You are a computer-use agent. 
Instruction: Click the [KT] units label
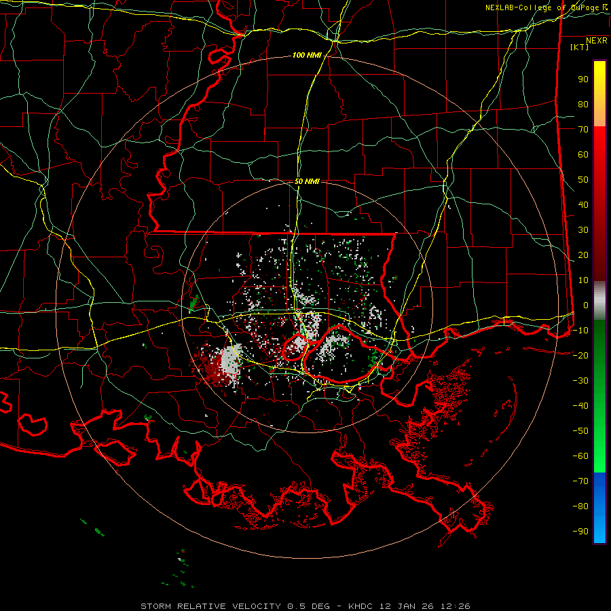(579, 47)
